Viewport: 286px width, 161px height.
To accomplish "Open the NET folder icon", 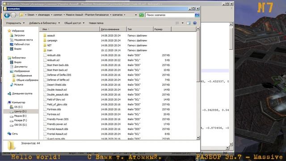I will pyautogui.click(x=45, y=45).
